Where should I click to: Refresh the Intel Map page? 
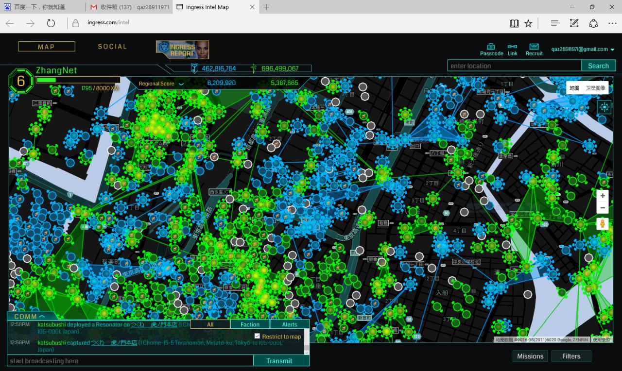click(x=51, y=23)
